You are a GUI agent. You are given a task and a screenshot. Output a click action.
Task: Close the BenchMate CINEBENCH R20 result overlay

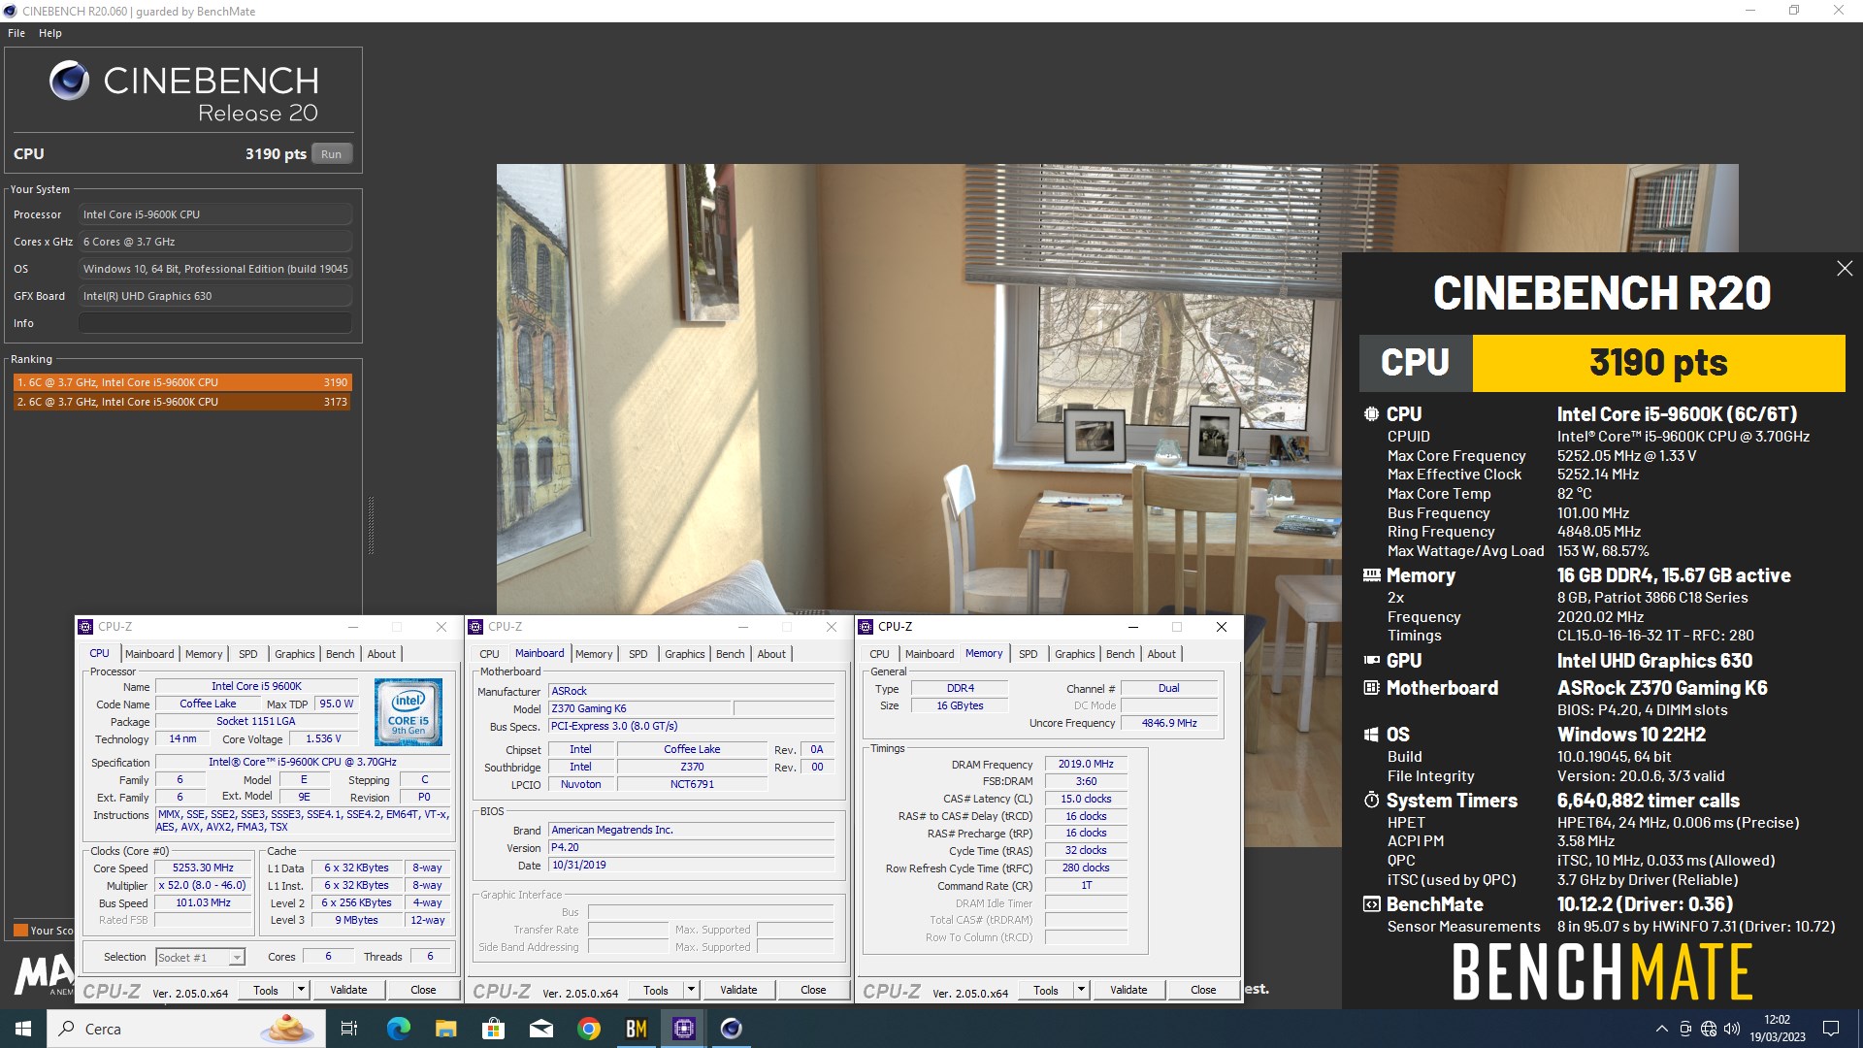click(x=1845, y=269)
